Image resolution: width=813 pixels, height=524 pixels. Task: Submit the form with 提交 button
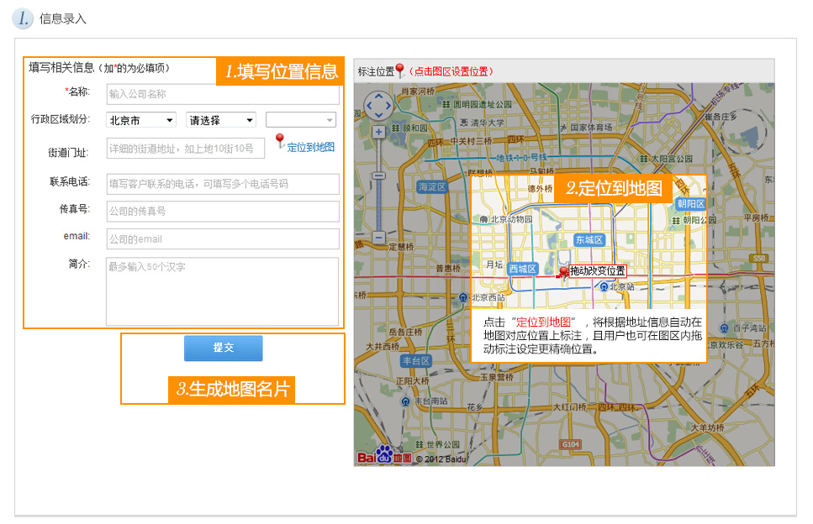[x=224, y=348]
